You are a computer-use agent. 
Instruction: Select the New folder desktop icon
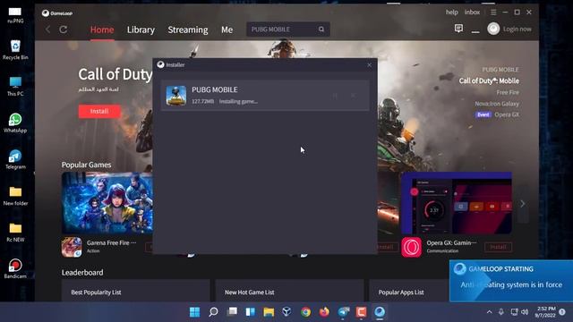[x=15, y=196]
